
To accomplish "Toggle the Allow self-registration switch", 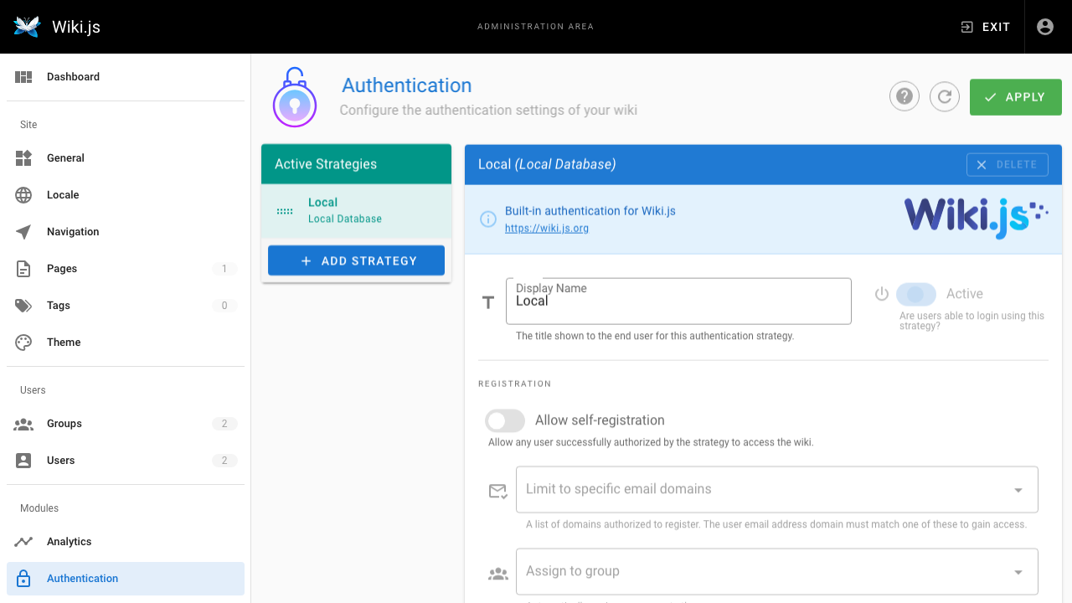I will [x=505, y=420].
